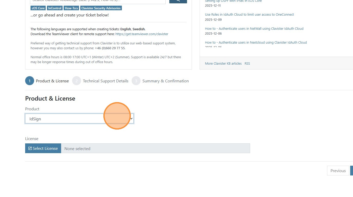The height and width of the screenshot is (197, 353).
Task: Click the None selected license field
Action: [x=155, y=149]
